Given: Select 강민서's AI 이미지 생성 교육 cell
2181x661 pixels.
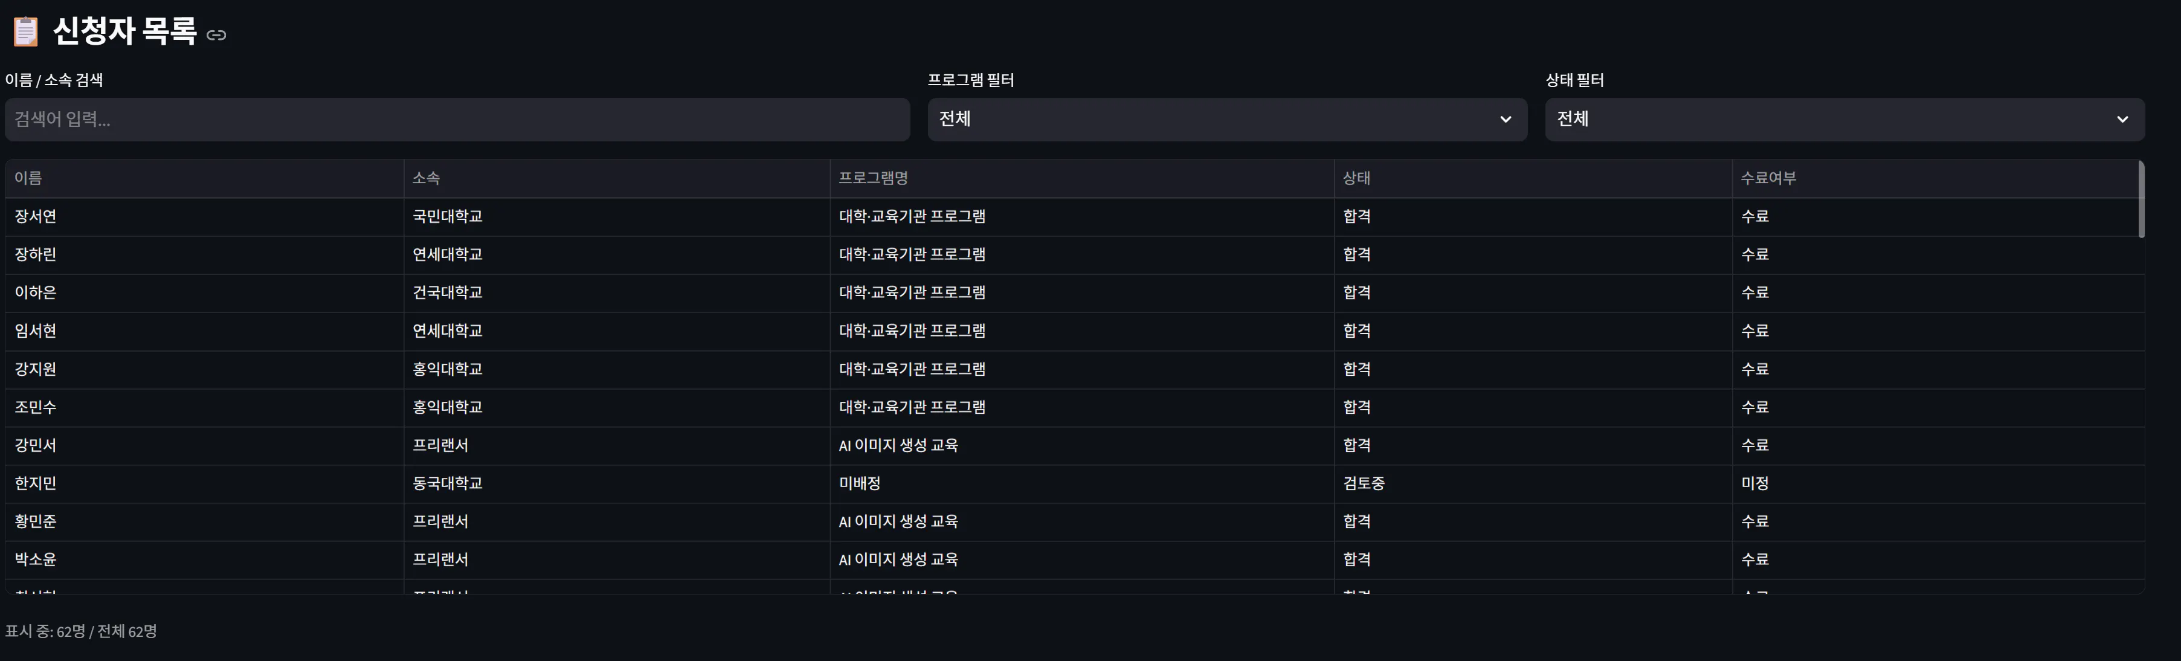Looking at the screenshot, I should pos(897,445).
